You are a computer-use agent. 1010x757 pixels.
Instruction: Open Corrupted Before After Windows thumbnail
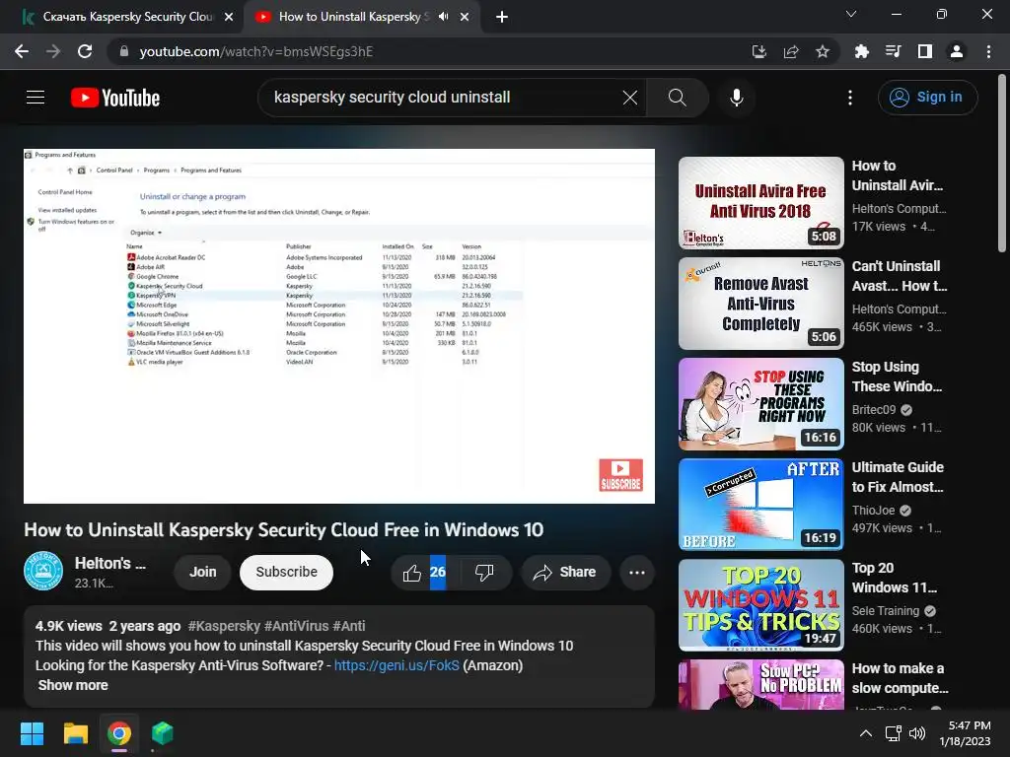point(760,505)
